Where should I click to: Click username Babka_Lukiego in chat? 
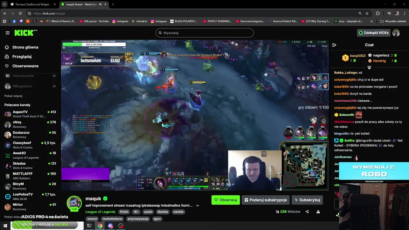(346, 73)
